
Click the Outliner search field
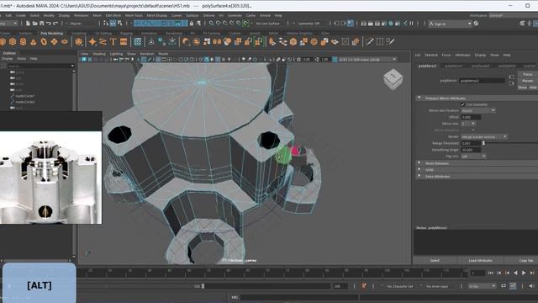click(x=40, y=66)
